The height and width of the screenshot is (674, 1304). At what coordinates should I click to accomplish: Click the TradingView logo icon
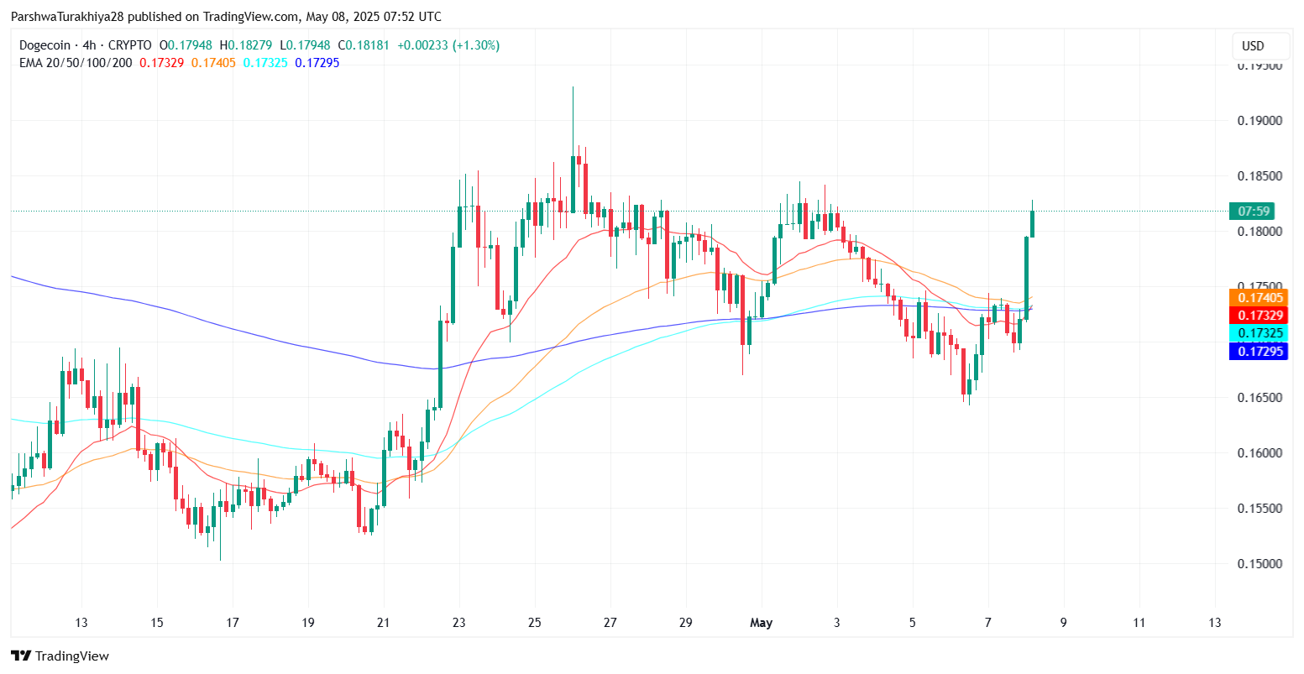(x=21, y=656)
